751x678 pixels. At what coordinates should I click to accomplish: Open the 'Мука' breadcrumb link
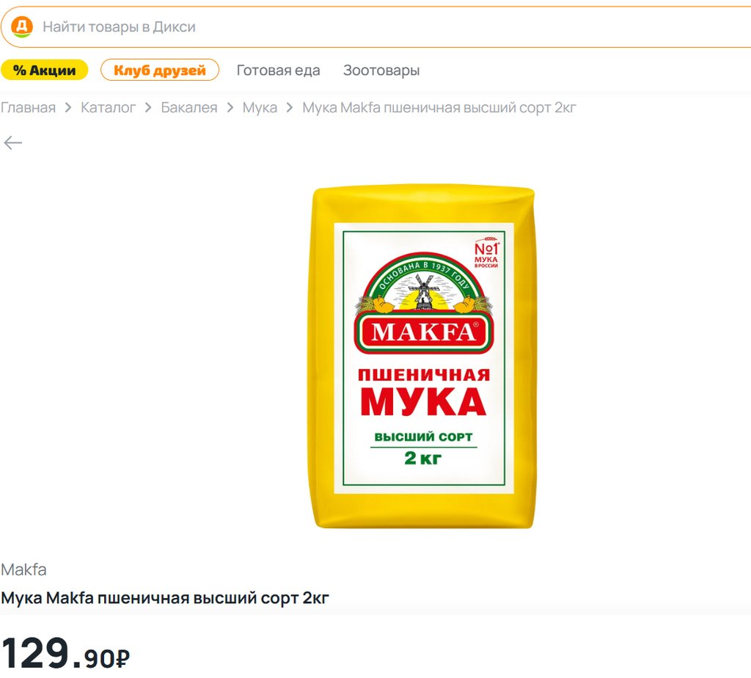click(x=260, y=108)
